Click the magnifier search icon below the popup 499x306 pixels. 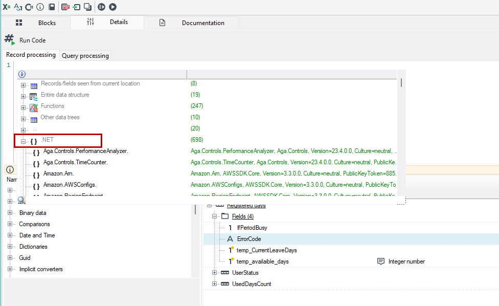point(21,200)
